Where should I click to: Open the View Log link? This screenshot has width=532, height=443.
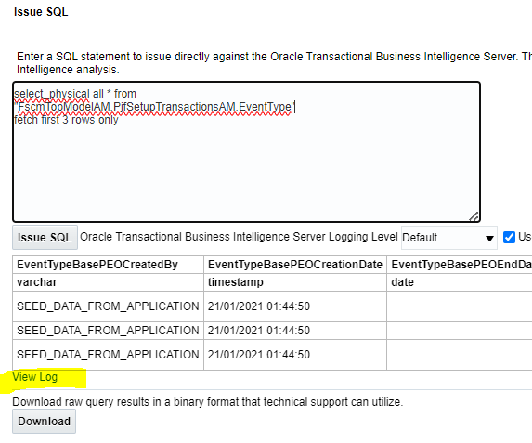pos(35,377)
